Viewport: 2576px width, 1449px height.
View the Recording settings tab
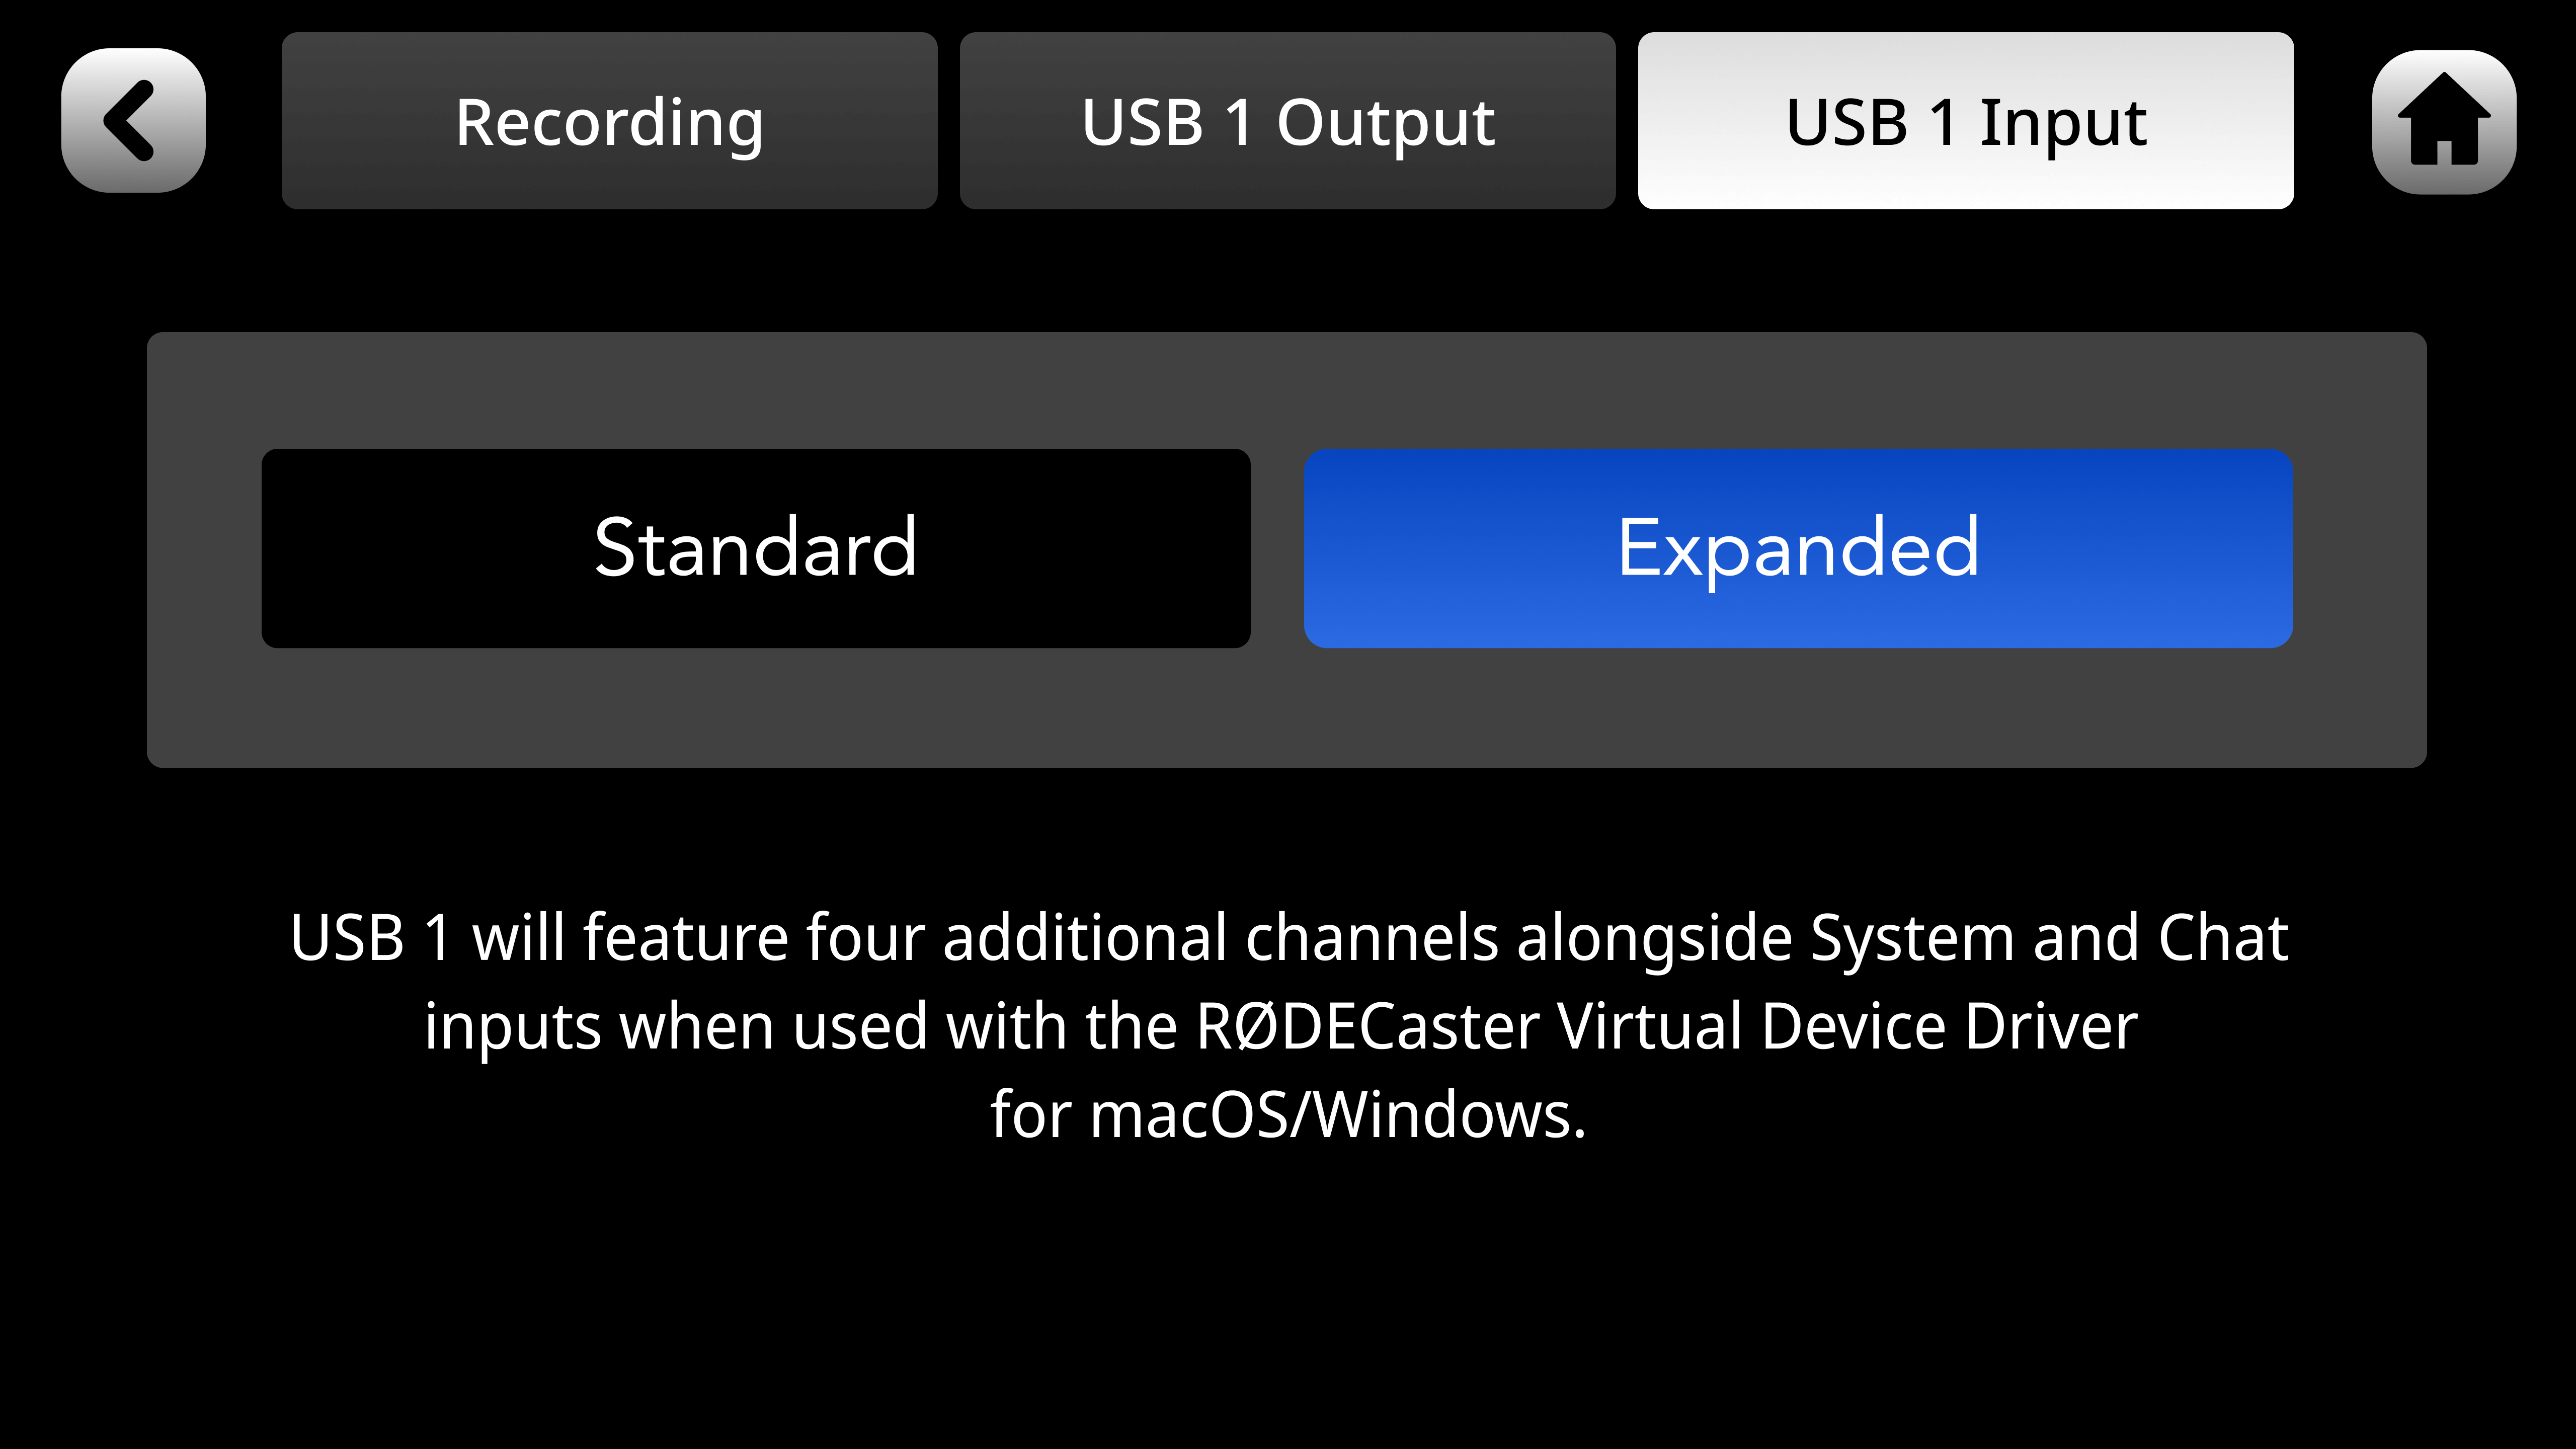[x=609, y=121]
